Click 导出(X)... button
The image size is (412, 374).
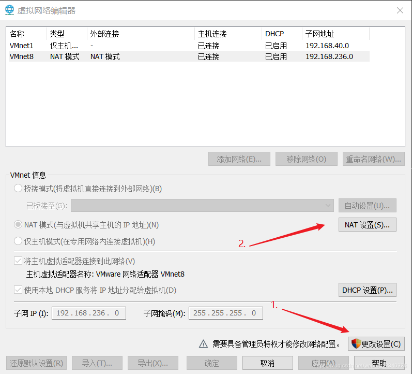(153, 363)
